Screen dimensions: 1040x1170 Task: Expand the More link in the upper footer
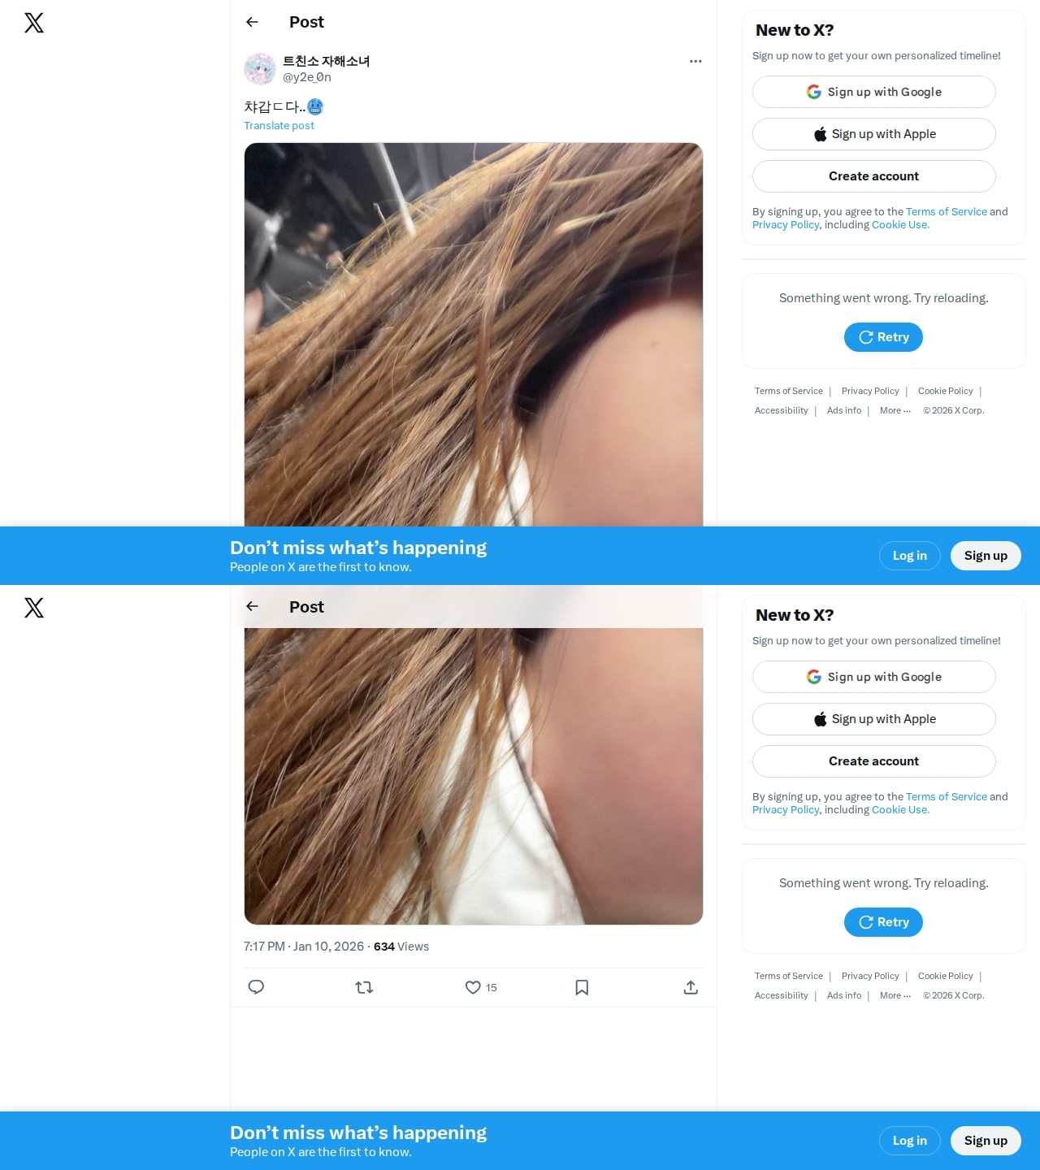pyautogui.click(x=895, y=410)
